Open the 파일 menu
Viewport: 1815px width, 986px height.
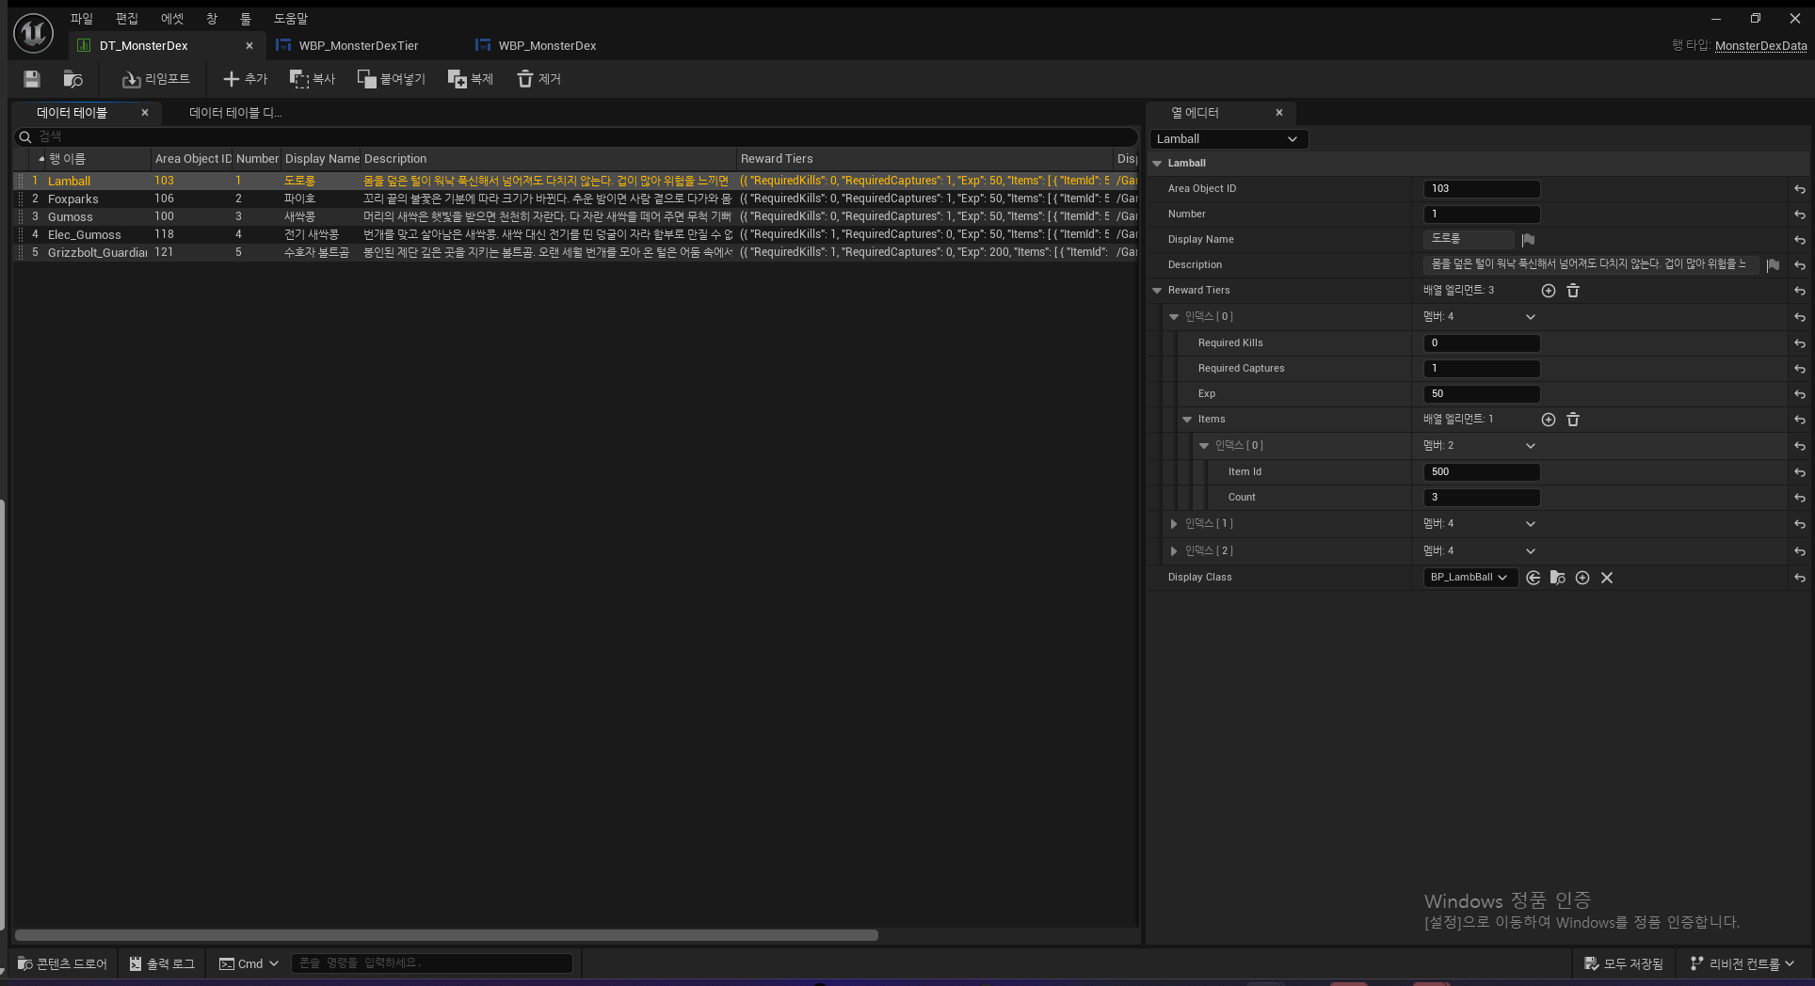(x=82, y=19)
